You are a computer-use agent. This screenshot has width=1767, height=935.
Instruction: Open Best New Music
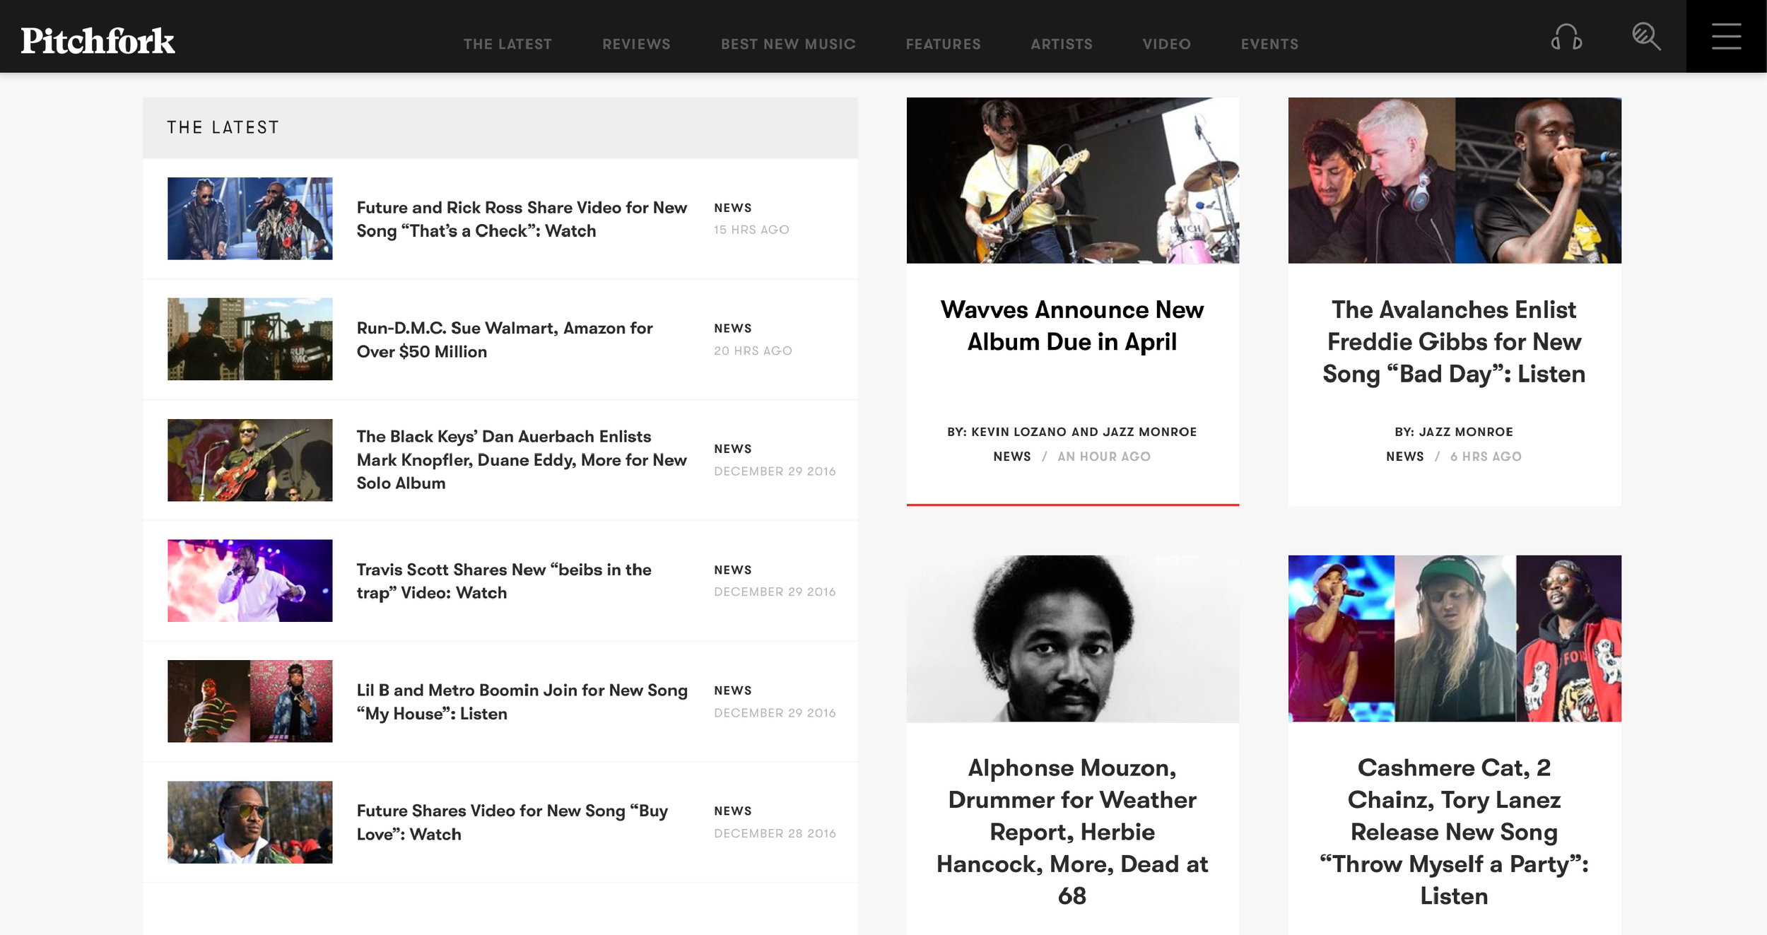click(788, 44)
